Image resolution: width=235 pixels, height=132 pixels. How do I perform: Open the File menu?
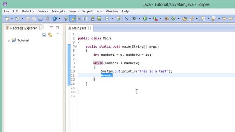[7, 11]
